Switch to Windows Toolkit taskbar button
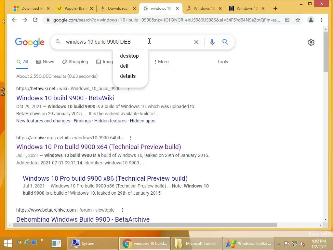This screenshot has height=250, width=333. pos(249,243)
